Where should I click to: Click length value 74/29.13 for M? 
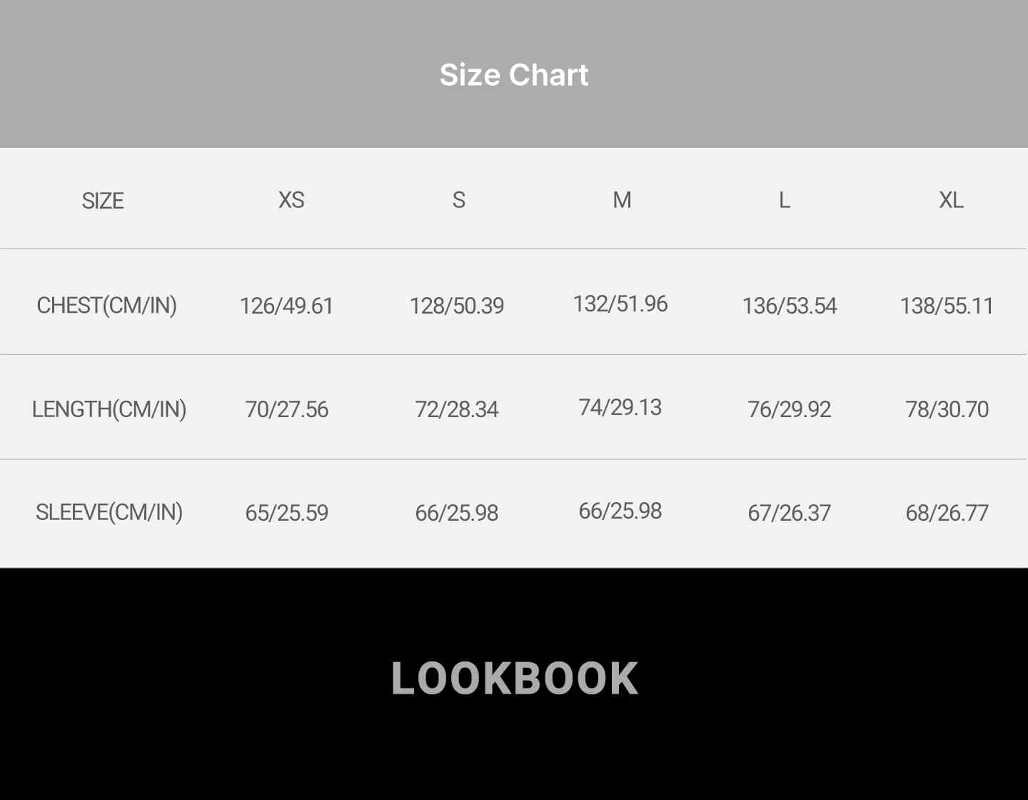click(620, 407)
